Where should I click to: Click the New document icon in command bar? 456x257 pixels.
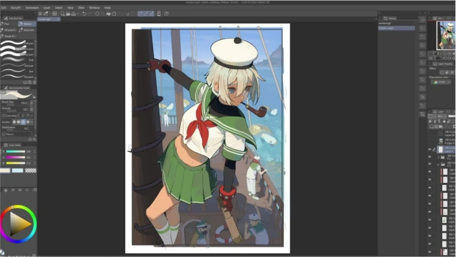click(x=62, y=14)
